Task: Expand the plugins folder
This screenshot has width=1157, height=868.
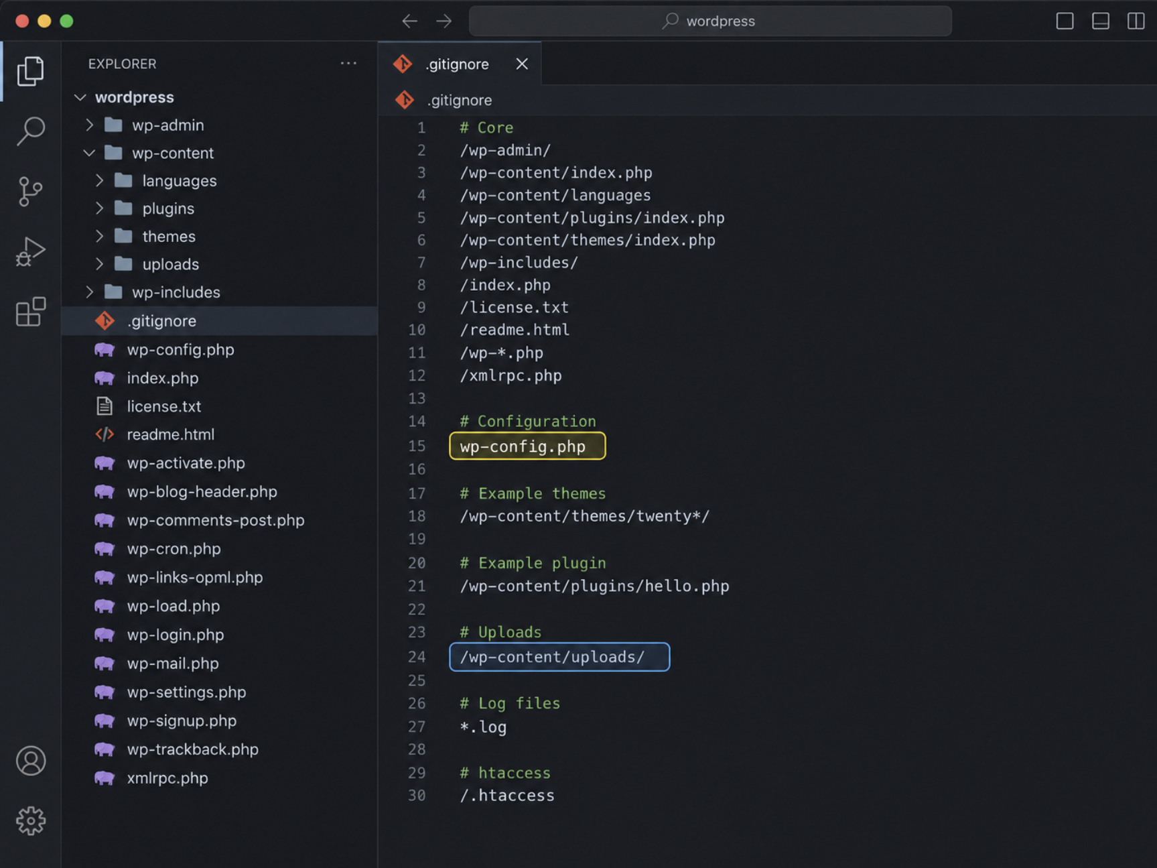Action: [x=100, y=208]
